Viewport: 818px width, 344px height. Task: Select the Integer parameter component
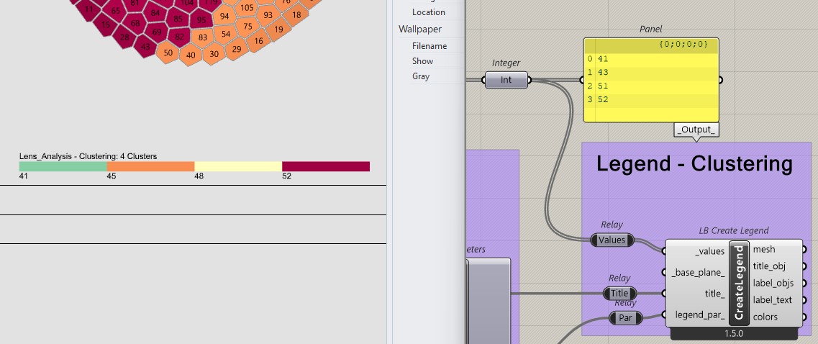(x=506, y=80)
